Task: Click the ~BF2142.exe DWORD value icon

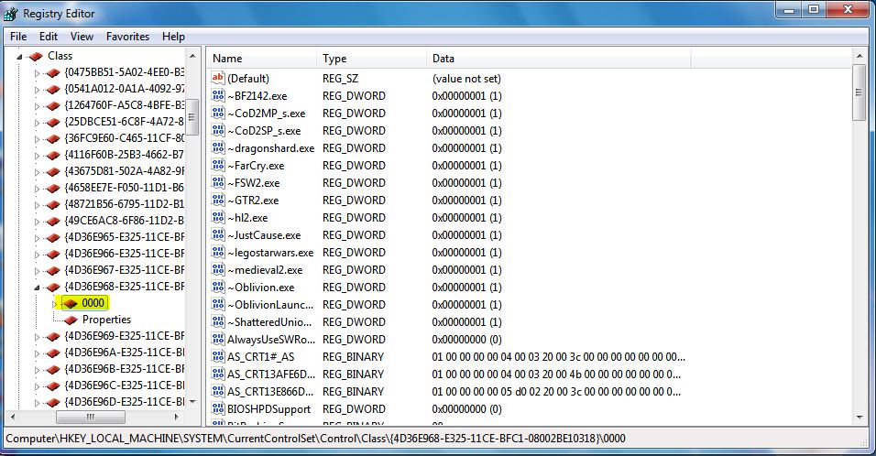Action: point(218,95)
